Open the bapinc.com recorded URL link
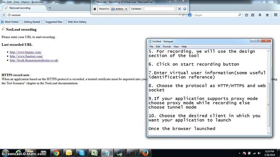This screenshot has width=280, height=157. tap(25, 52)
